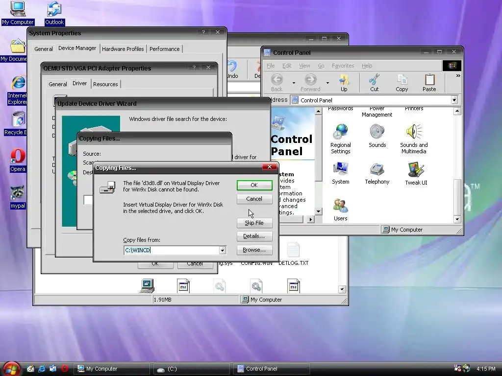Expand toolbar overflow chevron in Control Panel
Viewport: 502px width, 376px height.
458,76
